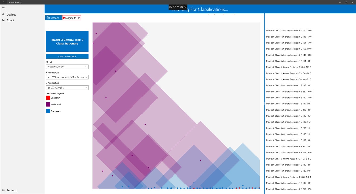Click the red Unknown color swatch
The width and height of the screenshot is (356, 194).
[x=48, y=98]
